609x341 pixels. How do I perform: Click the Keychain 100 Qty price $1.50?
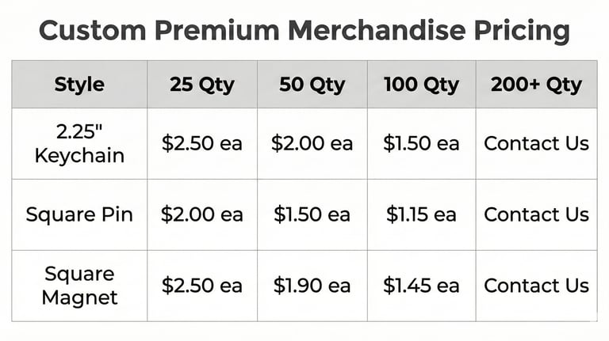click(421, 143)
